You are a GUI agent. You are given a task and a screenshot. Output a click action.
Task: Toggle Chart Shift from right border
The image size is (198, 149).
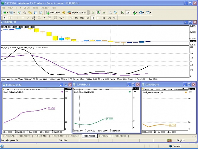pos(128,13)
